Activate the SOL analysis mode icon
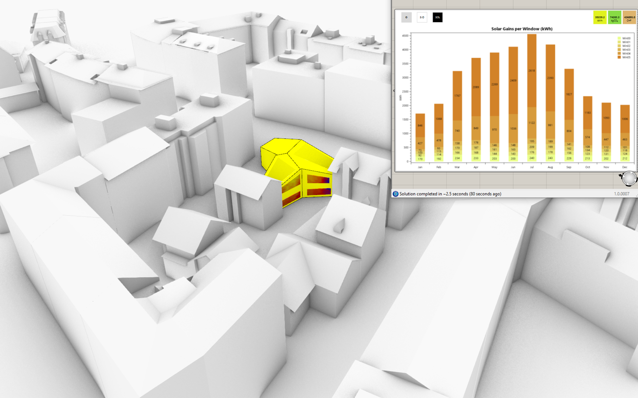 [x=437, y=18]
